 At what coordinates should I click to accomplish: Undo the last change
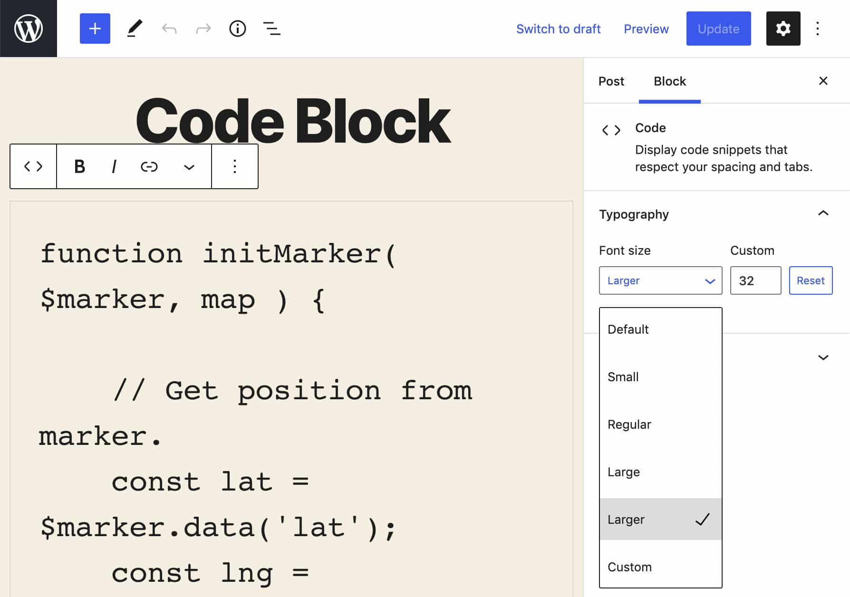coord(169,29)
